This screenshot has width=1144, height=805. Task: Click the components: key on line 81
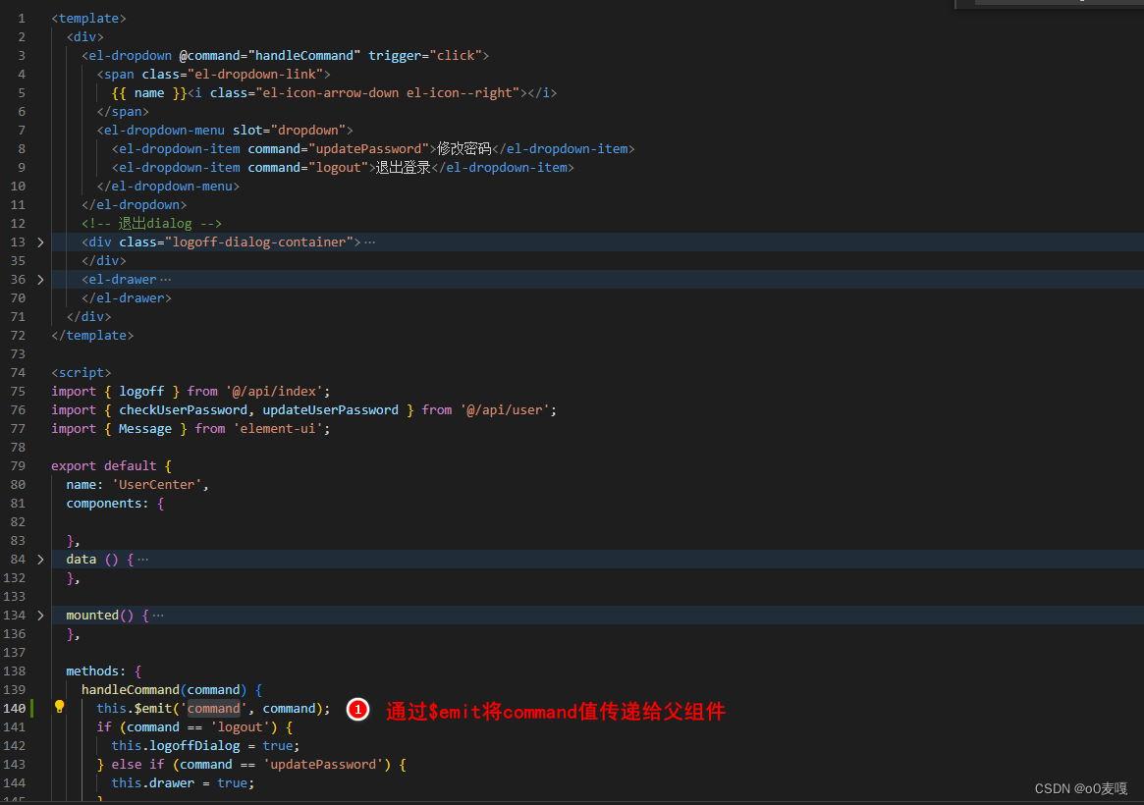[107, 504]
